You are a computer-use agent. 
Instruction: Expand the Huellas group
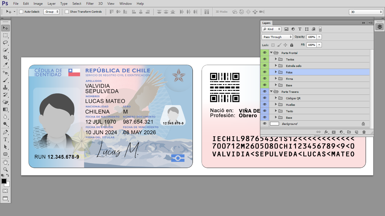click(276, 104)
